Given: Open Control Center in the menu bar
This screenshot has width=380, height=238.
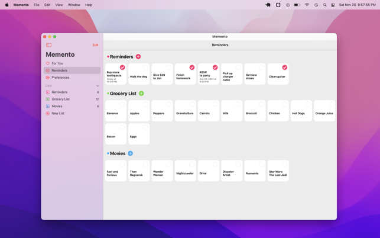Looking at the screenshot, I should coord(333,5).
